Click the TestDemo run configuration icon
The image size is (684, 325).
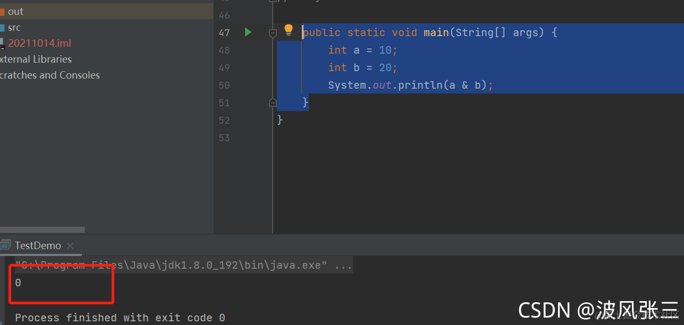[5, 245]
